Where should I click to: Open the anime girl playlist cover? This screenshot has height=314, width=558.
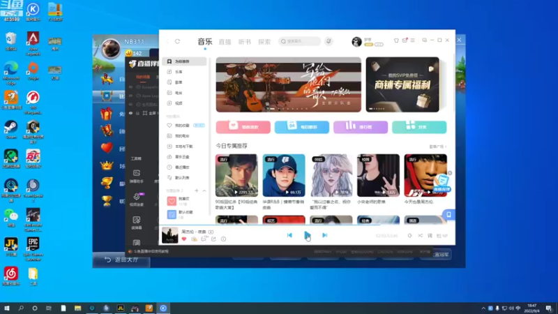tap(331, 175)
